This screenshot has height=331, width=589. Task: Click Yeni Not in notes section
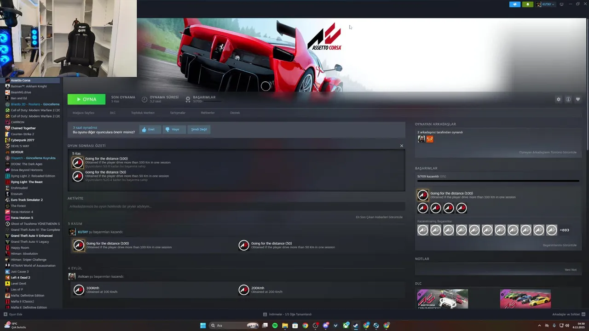(571, 270)
